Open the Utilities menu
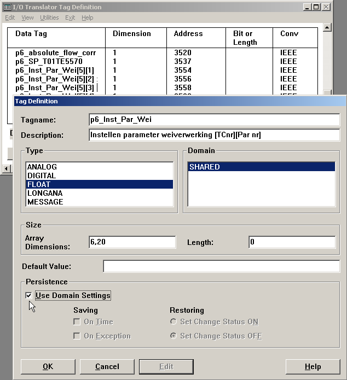This screenshot has width=347, height=380. (49, 17)
